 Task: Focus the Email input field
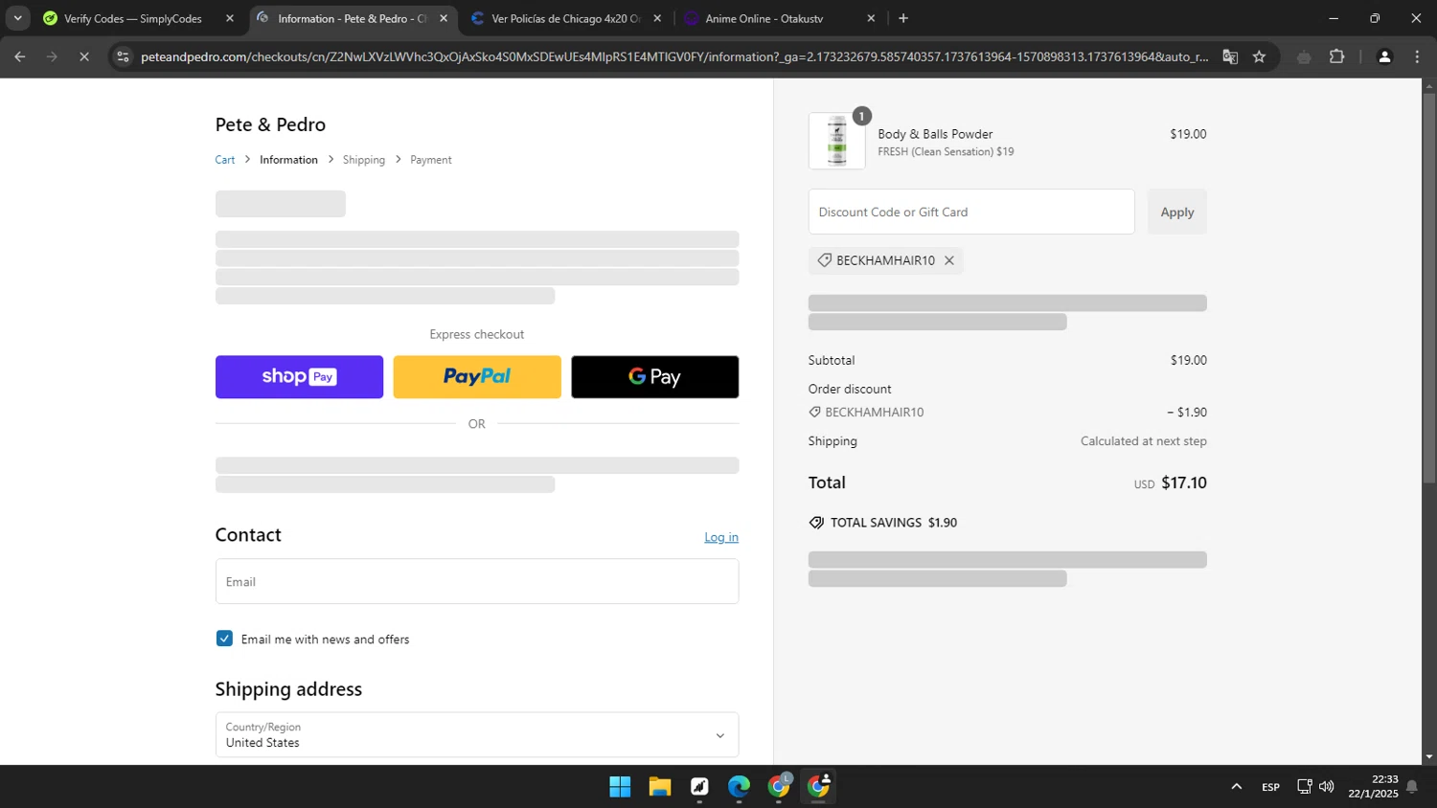[477, 581]
